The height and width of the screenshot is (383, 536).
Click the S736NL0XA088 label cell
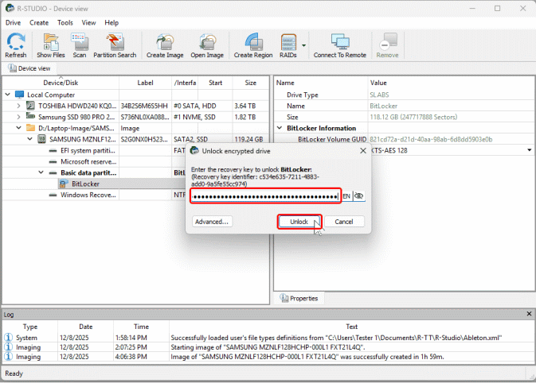[145, 117]
